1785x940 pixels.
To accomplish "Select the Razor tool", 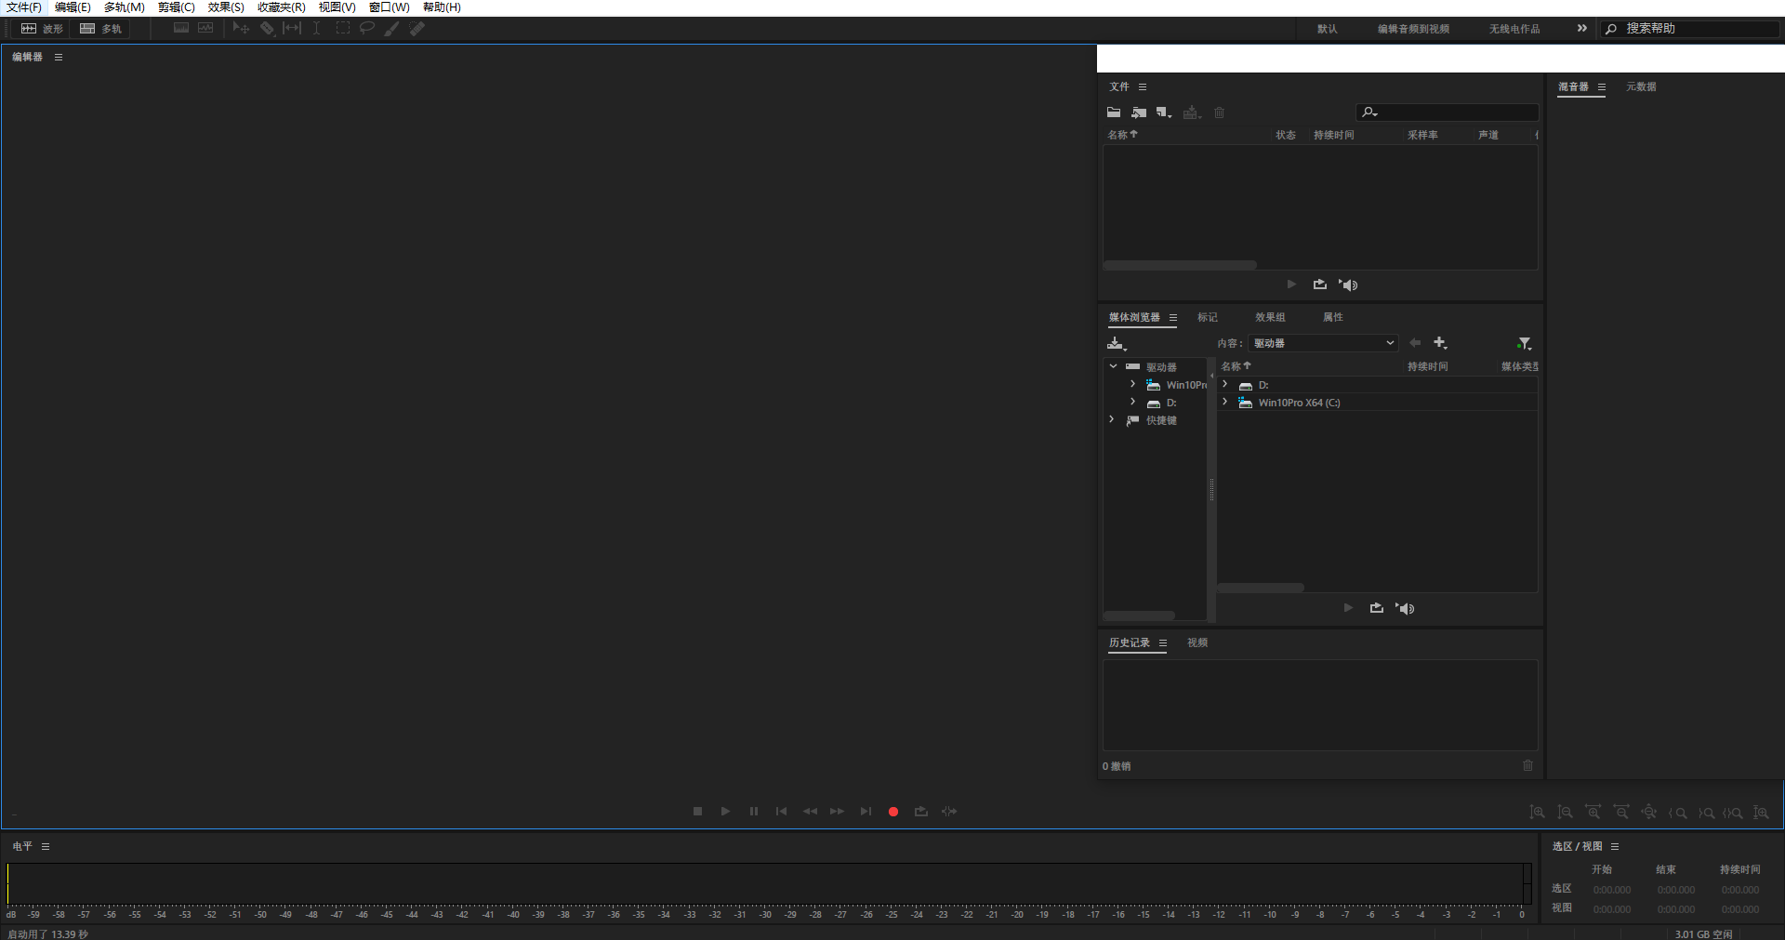I will pos(268,29).
